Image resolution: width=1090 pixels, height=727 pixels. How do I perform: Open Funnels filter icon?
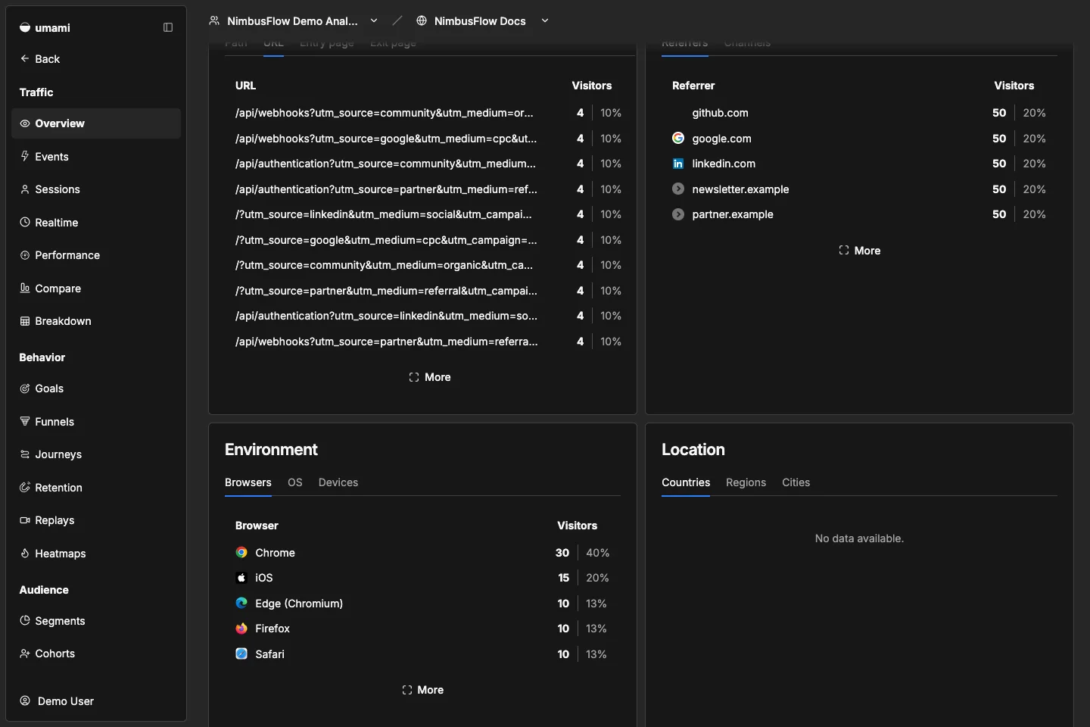(25, 421)
